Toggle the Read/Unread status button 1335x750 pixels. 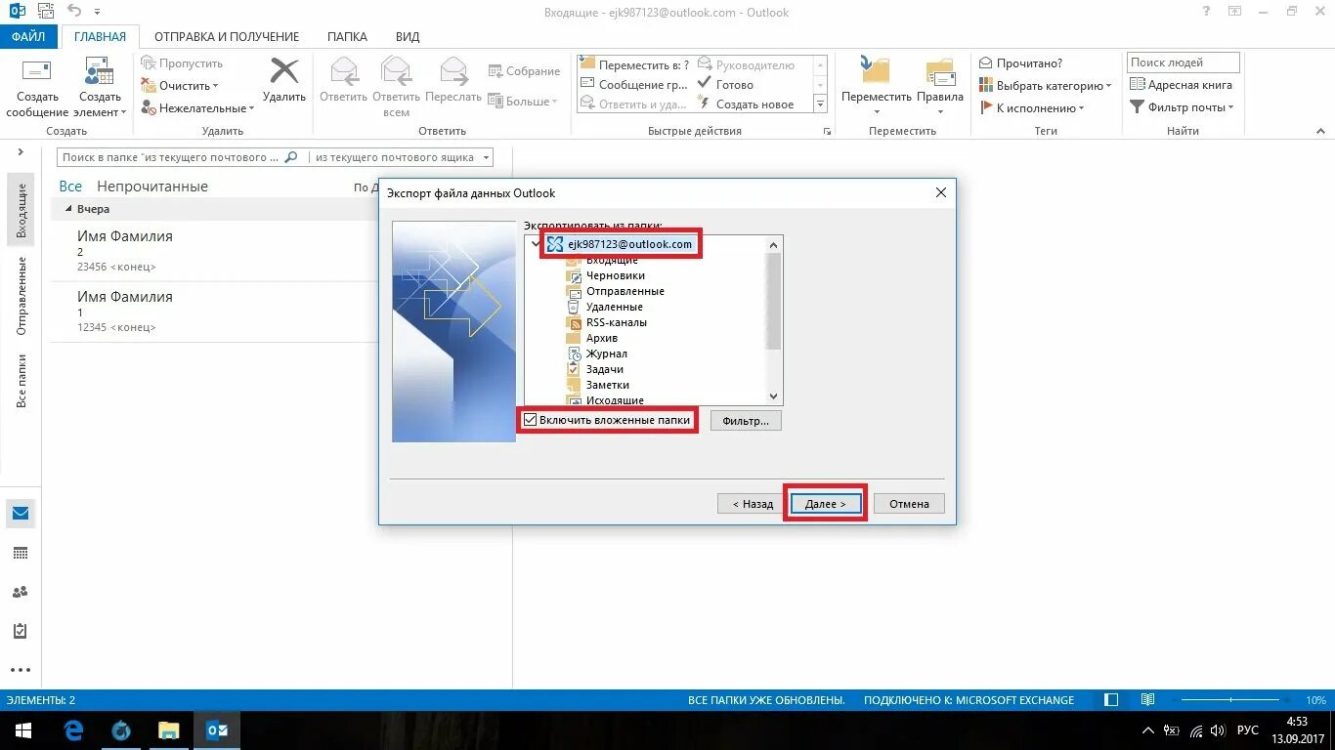pyautogui.click(x=1021, y=63)
